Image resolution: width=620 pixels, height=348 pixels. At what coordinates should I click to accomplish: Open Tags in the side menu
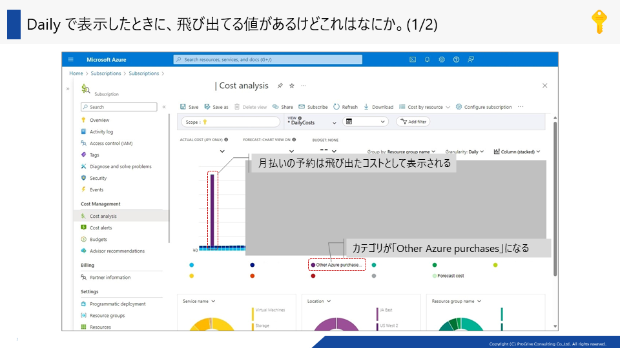[94, 155]
